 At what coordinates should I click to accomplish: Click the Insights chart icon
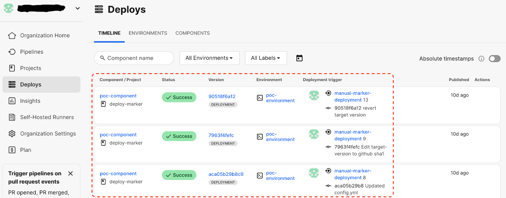[12, 101]
